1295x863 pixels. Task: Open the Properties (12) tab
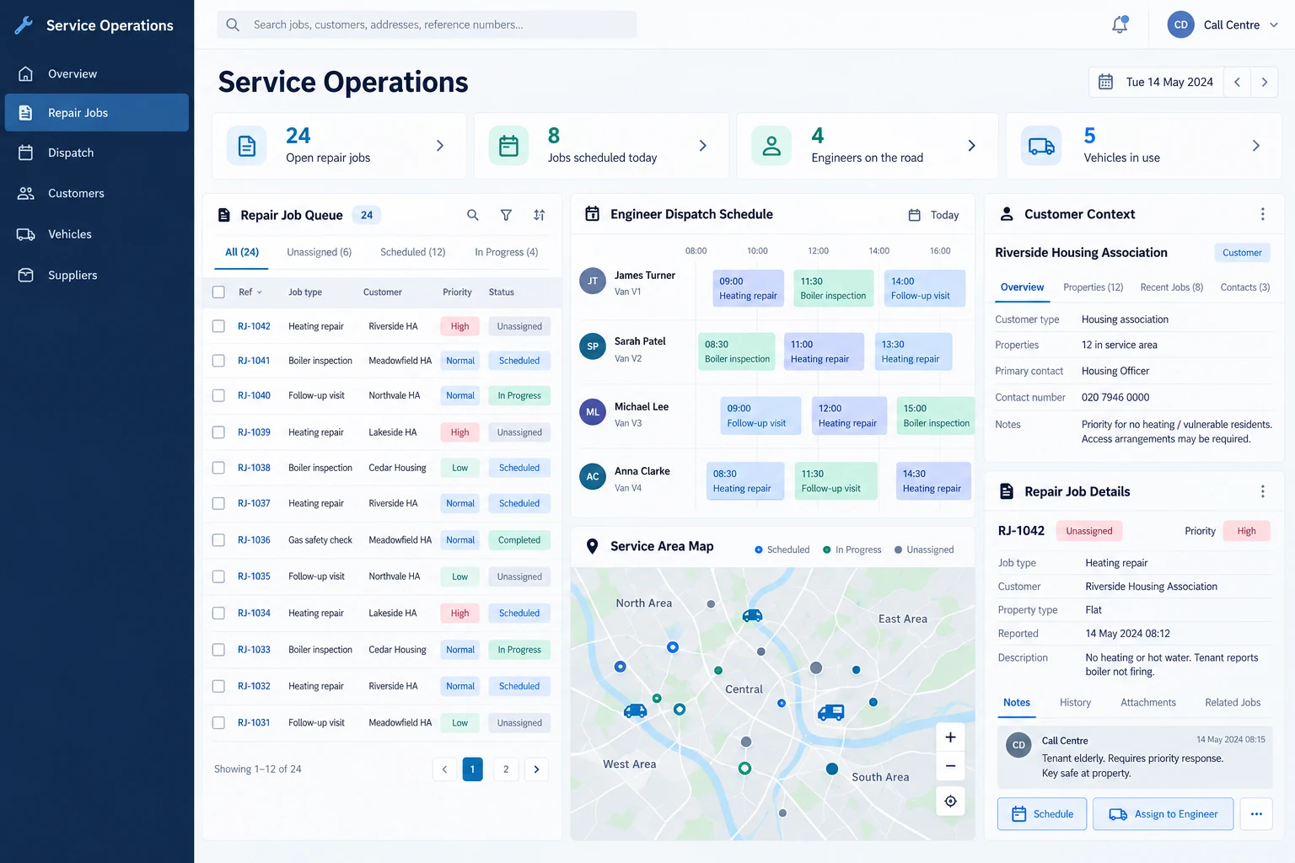pyautogui.click(x=1093, y=287)
